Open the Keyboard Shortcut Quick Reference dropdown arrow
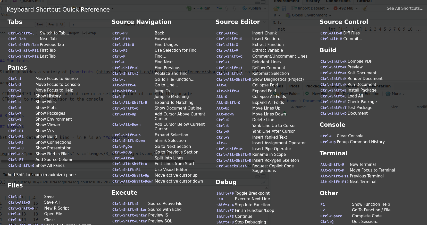Image resolution: width=427 pixels, height=225 pixels. [x=112, y=9]
